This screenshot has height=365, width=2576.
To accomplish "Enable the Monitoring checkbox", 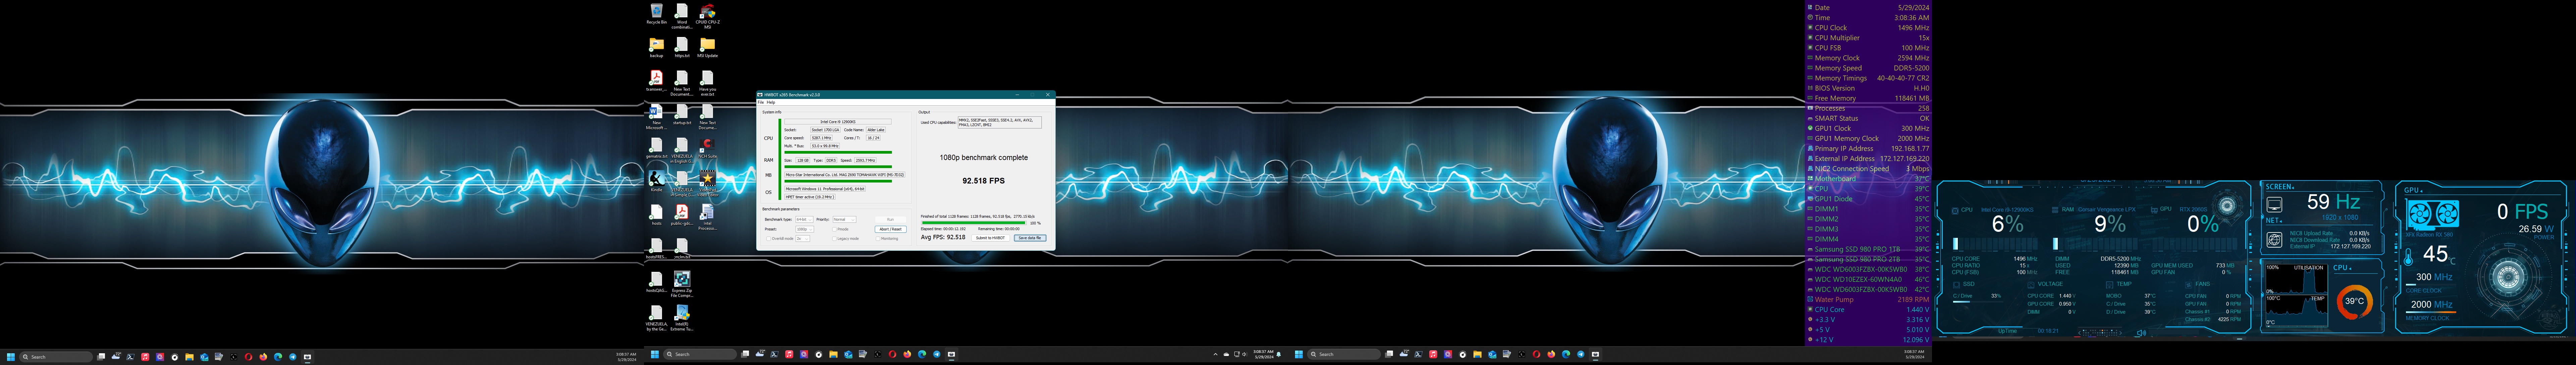I will tap(878, 239).
